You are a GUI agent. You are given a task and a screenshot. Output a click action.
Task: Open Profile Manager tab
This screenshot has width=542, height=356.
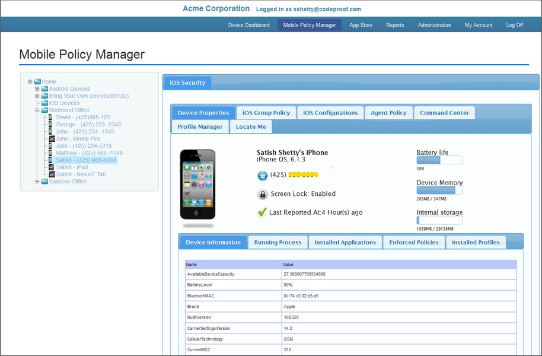coord(200,126)
